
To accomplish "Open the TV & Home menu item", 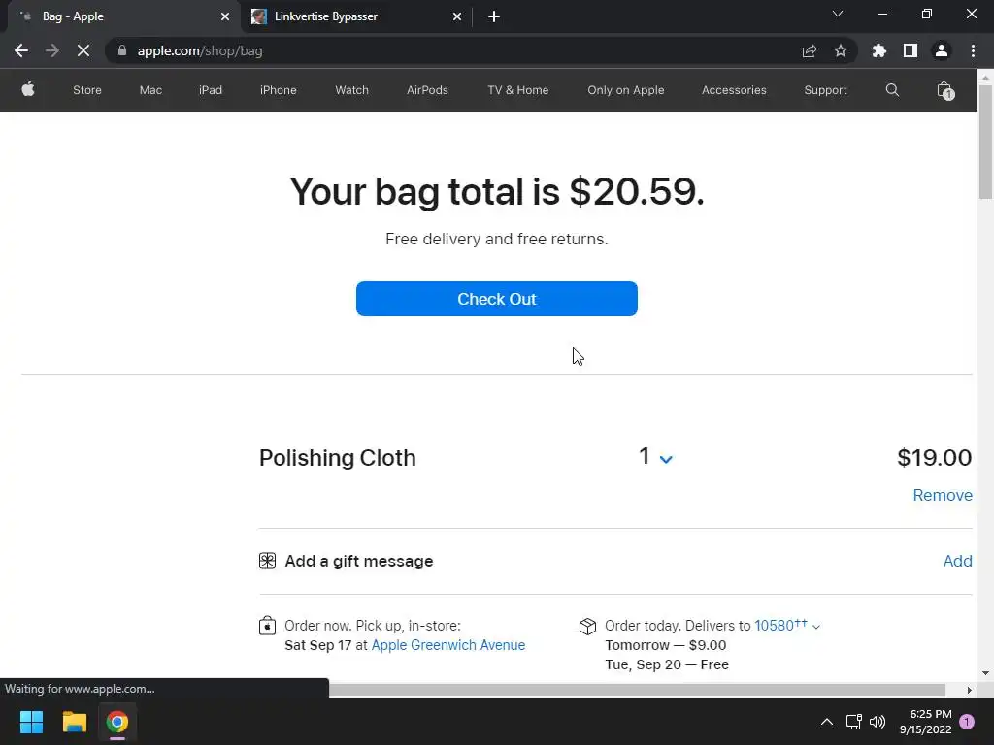I will point(518,90).
